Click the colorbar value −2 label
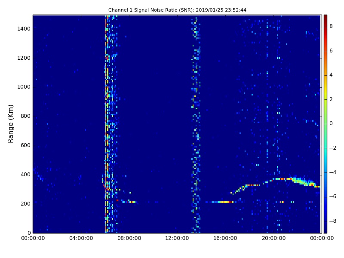344x258 pixels. (x=333, y=148)
